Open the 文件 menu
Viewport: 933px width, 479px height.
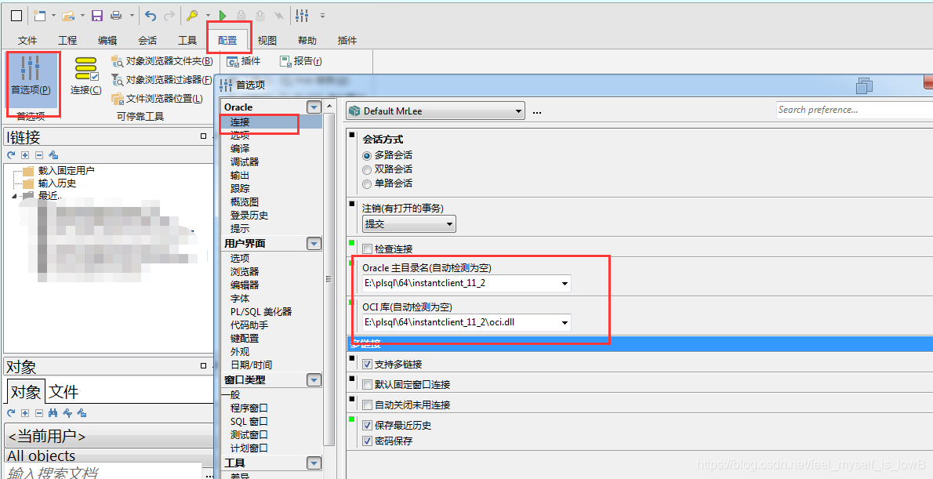tap(27, 41)
